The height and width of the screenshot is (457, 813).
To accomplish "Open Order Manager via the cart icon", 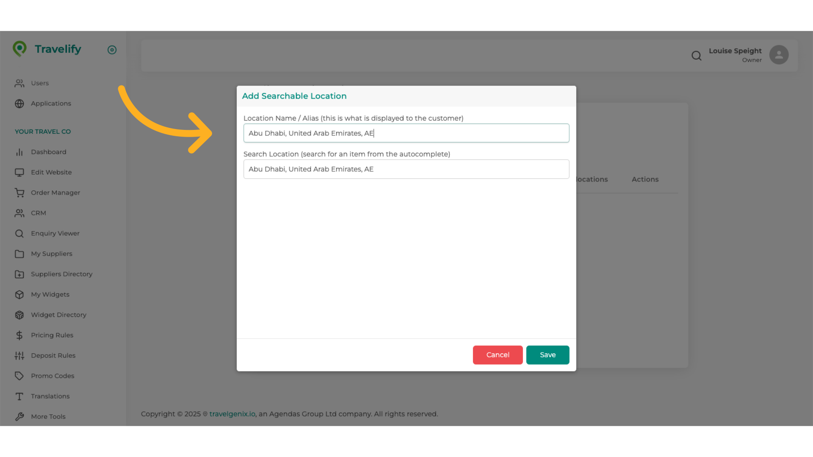I will pyautogui.click(x=19, y=193).
